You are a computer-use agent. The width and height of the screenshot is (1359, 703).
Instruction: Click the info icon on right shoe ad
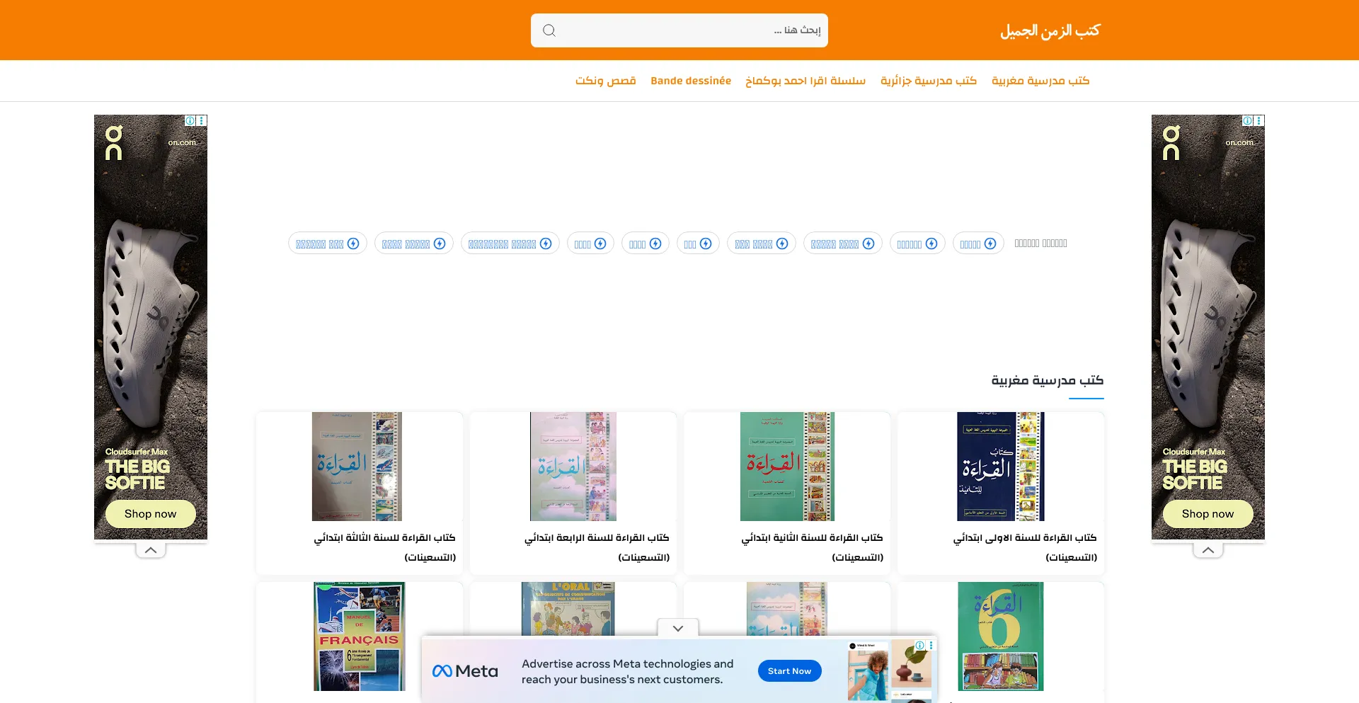pos(1247,121)
